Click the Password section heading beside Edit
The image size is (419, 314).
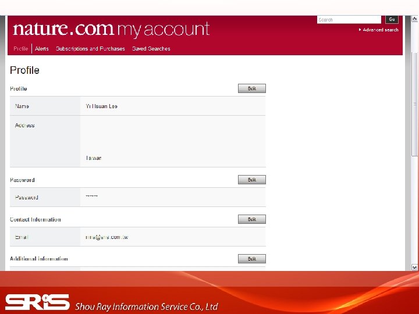[22, 180]
